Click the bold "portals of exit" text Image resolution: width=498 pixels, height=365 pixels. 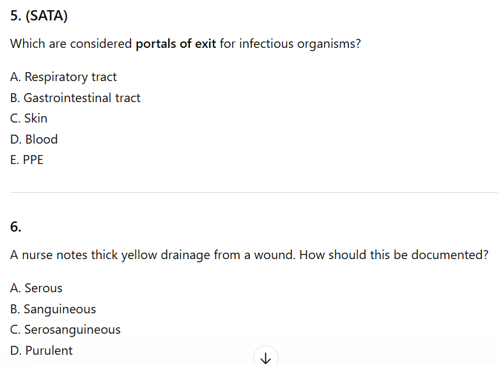[176, 45]
